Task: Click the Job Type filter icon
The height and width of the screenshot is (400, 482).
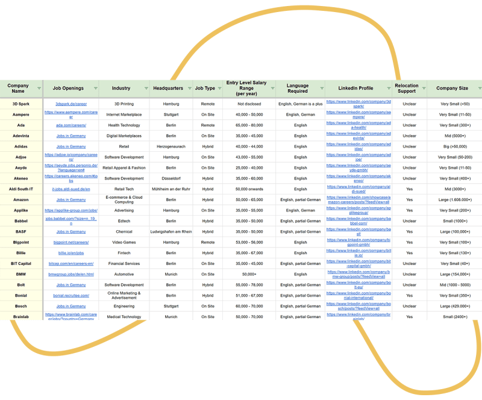Action: [x=219, y=89]
